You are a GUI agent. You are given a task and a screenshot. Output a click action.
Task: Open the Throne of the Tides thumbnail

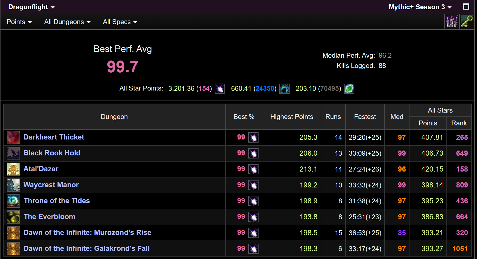(13, 201)
